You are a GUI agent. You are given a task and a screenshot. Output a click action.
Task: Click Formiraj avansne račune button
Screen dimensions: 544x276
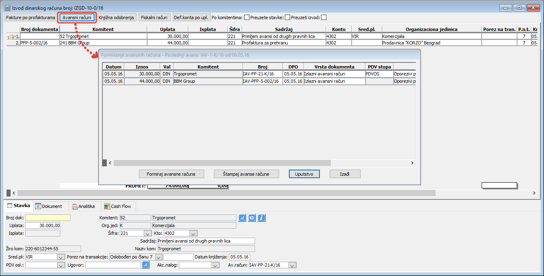[171, 174]
